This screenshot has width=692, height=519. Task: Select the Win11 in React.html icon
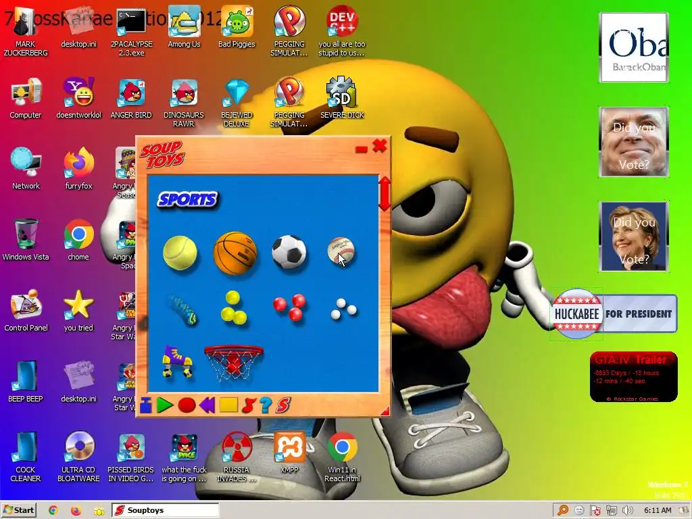coord(342,458)
